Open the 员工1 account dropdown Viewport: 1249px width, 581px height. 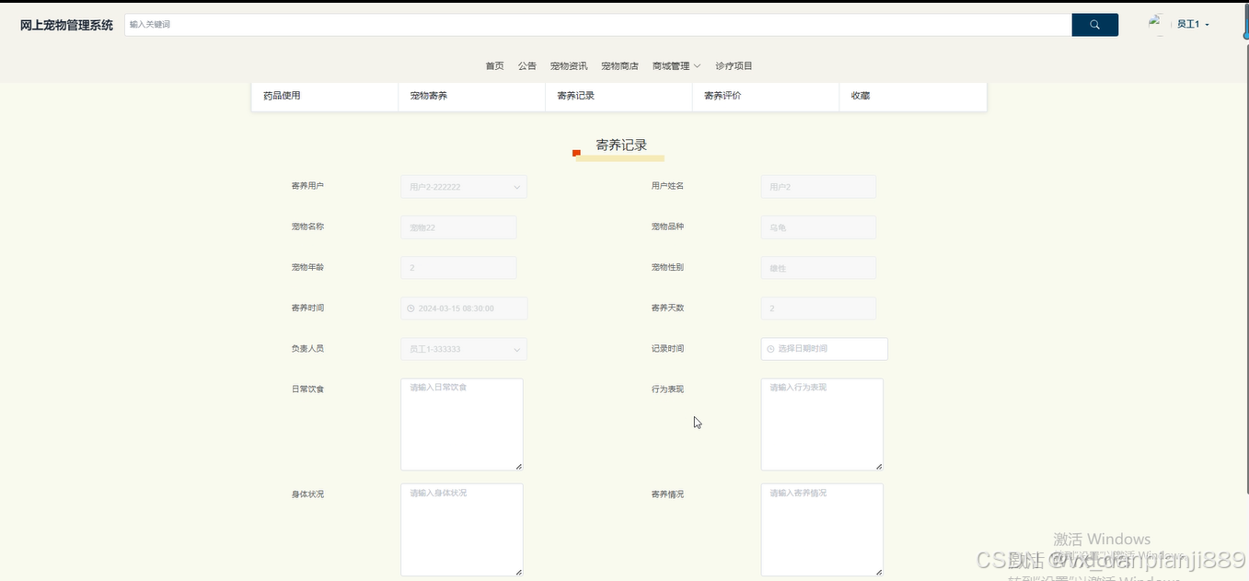(1193, 25)
